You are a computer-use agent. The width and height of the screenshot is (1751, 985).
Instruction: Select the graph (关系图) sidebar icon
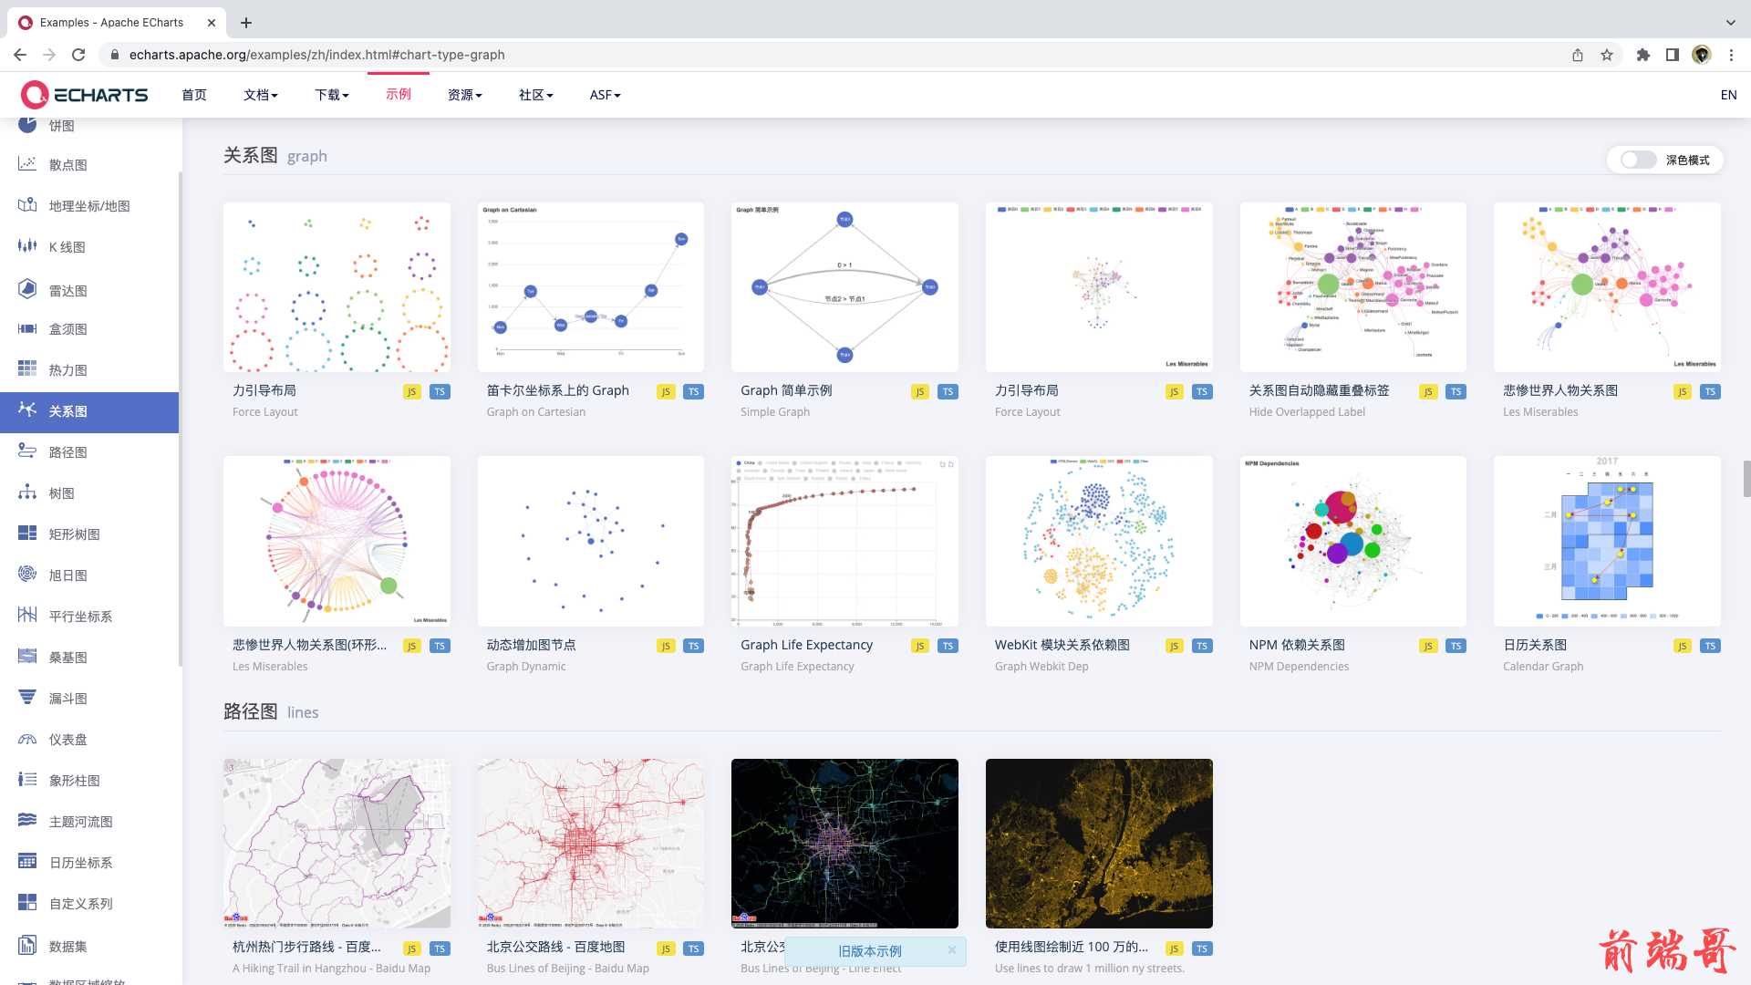pyautogui.click(x=27, y=410)
